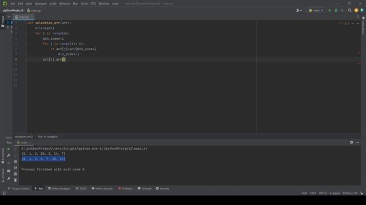Go to previous highlighted error arrow
Screen dimensions: 366x205
pyautogui.click(x=353, y=23)
